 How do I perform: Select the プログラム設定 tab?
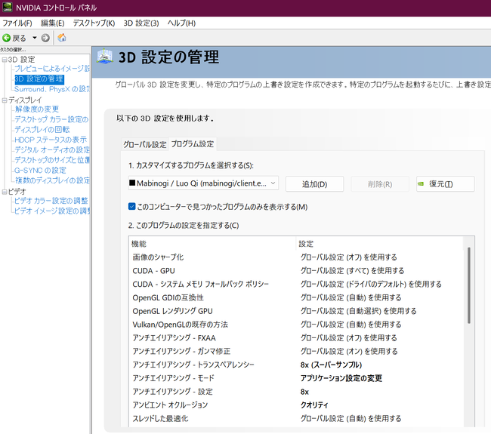193,144
